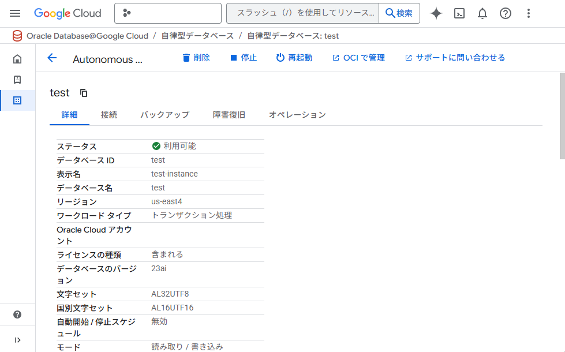The image size is (565, 352).
Task: Open the notifications bell
Action: tap(482, 13)
